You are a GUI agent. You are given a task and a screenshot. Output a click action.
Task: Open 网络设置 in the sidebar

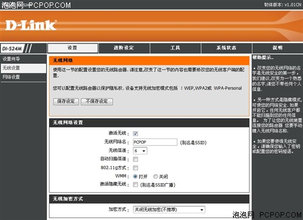(x=23, y=77)
